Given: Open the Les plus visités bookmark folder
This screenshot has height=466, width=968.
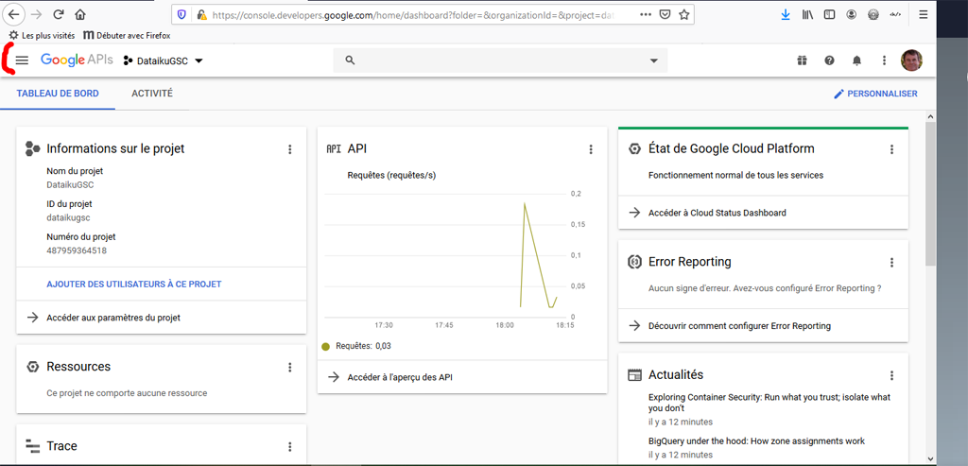Looking at the screenshot, I should point(42,35).
